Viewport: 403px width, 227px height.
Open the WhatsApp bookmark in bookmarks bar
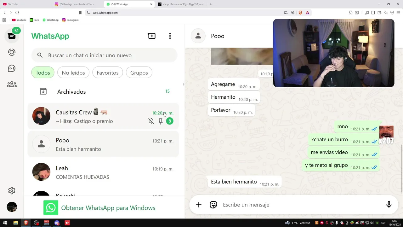[x=50, y=20]
